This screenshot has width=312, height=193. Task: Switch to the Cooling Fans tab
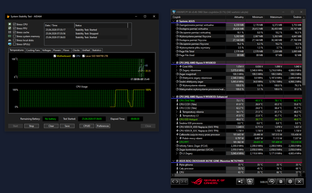point(33,50)
